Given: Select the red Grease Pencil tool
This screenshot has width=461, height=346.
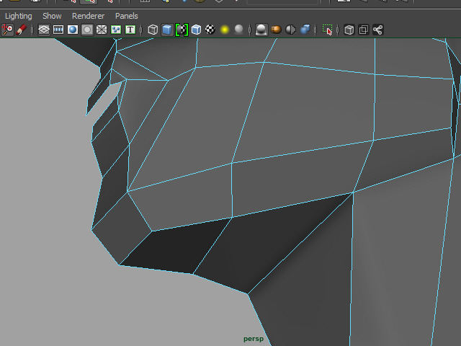Looking at the screenshot, I should pos(22,30).
